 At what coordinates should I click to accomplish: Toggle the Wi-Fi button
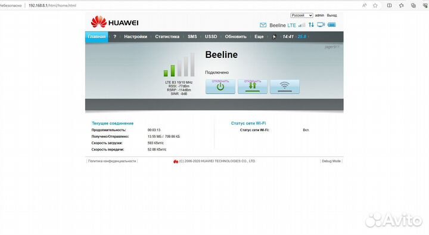click(x=285, y=86)
